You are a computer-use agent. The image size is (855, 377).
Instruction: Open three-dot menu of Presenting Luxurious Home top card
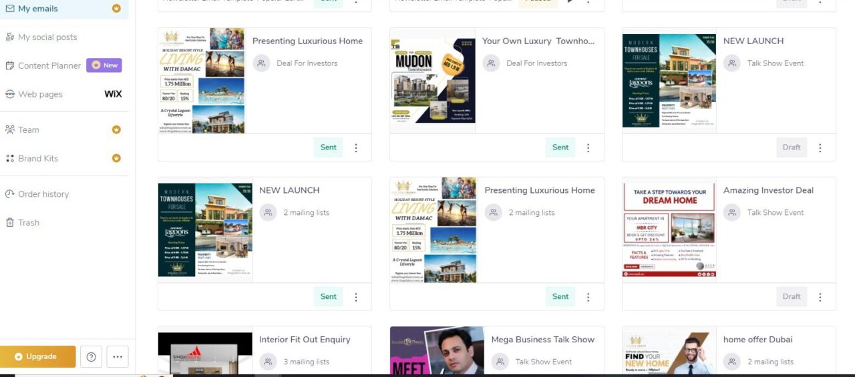coord(356,148)
